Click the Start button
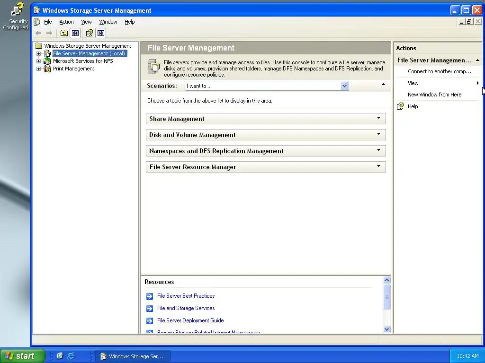 coord(22,356)
